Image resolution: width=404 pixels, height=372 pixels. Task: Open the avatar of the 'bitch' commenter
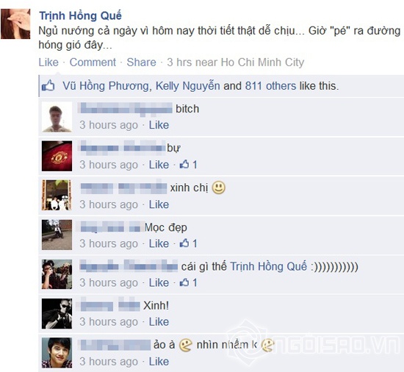pos(57,117)
